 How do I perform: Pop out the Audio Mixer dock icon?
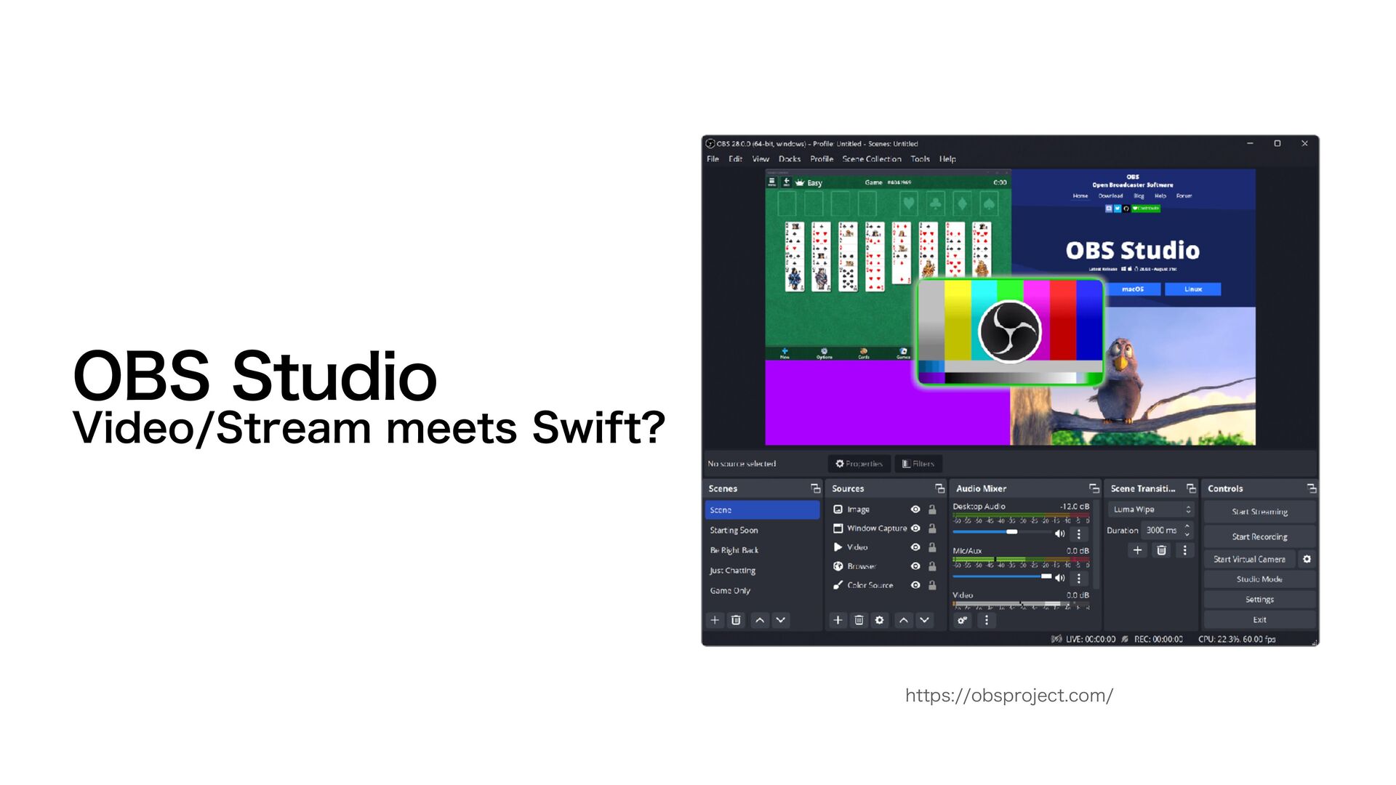coord(1094,488)
